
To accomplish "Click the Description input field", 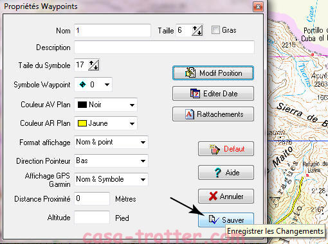I will pos(164,48).
